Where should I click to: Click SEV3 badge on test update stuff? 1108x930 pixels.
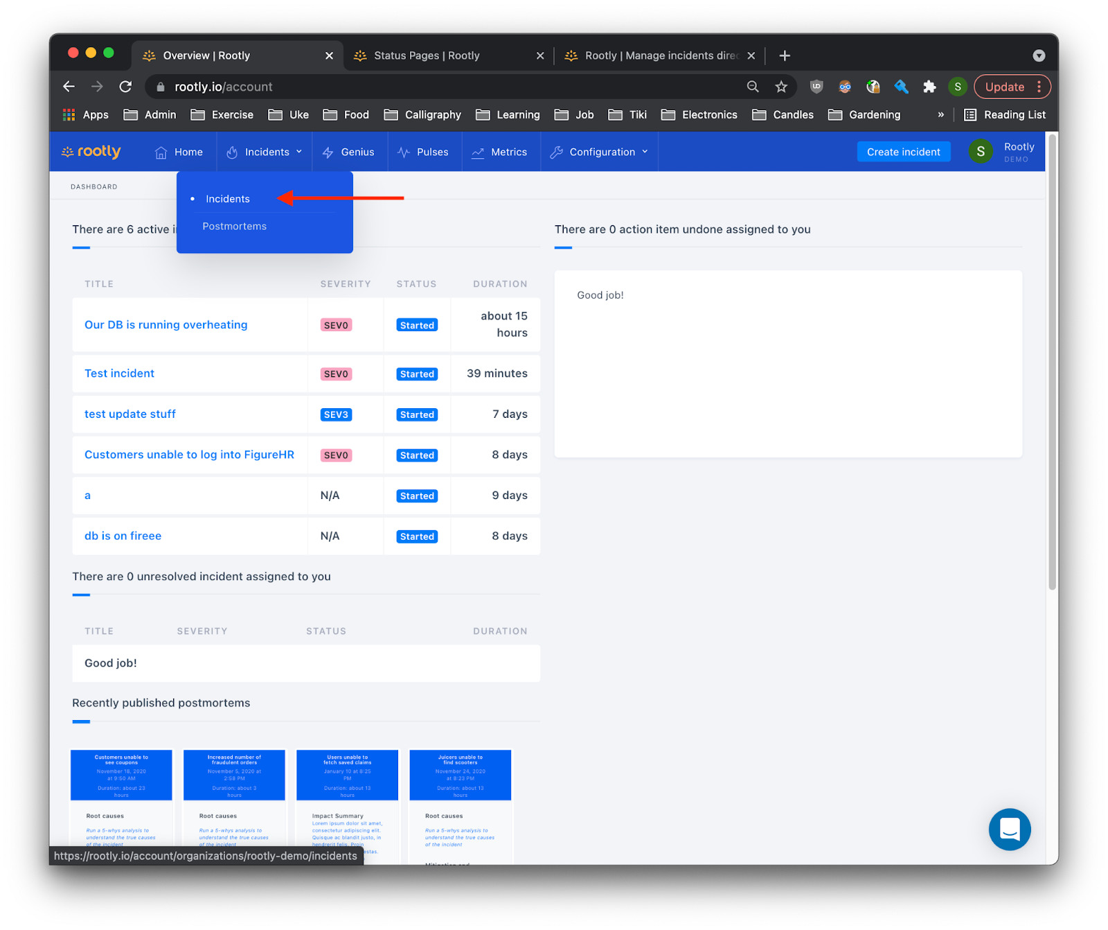[x=336, y=414]
